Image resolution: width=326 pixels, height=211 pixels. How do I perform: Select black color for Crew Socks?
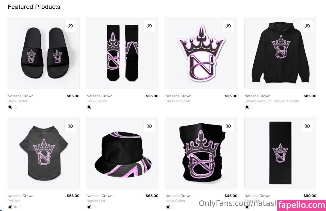pyautogui.click(x=89, y=107)
